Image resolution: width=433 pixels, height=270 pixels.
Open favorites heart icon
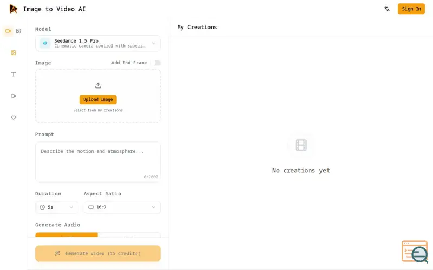coord(13,118)
